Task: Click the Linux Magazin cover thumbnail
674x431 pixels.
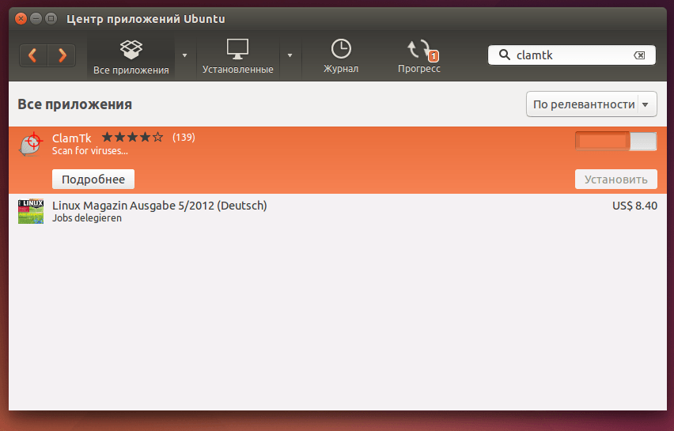Action: tap(31, 211)
